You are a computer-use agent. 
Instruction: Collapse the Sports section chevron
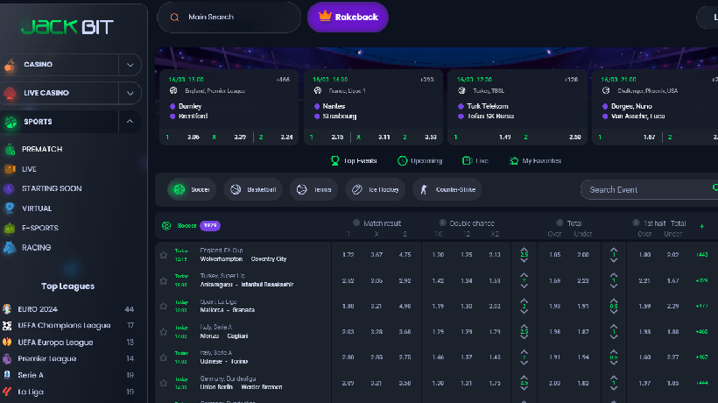coord(130,122)
